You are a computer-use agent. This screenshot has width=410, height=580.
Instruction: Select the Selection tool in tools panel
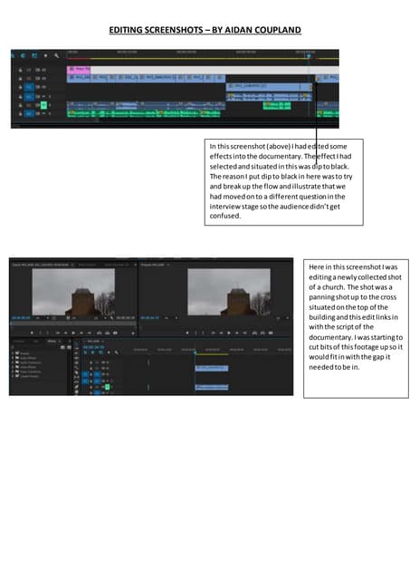(76, 343)
